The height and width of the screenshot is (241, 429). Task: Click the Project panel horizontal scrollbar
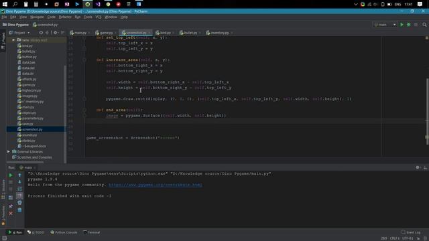point(25,162)
